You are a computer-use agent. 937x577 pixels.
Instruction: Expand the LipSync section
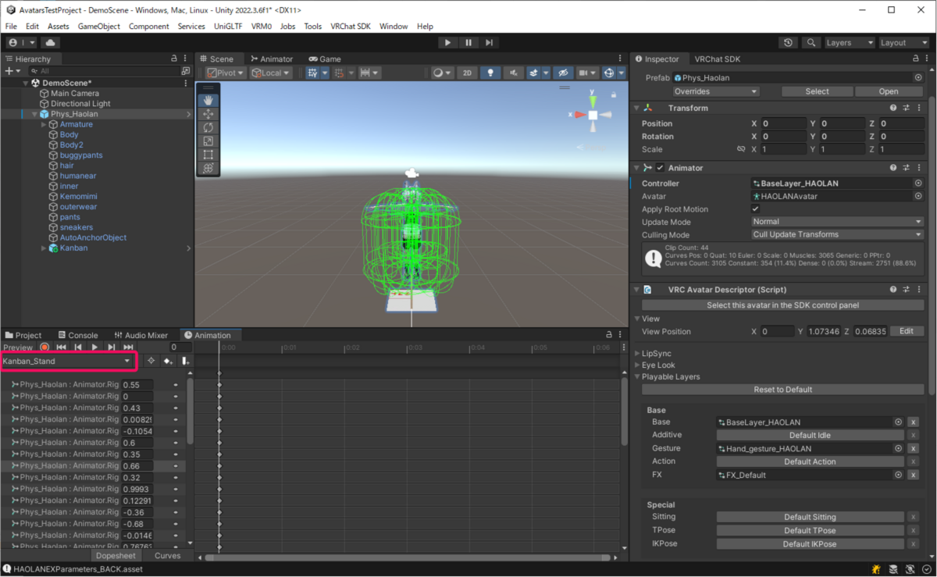coord(636,354)
